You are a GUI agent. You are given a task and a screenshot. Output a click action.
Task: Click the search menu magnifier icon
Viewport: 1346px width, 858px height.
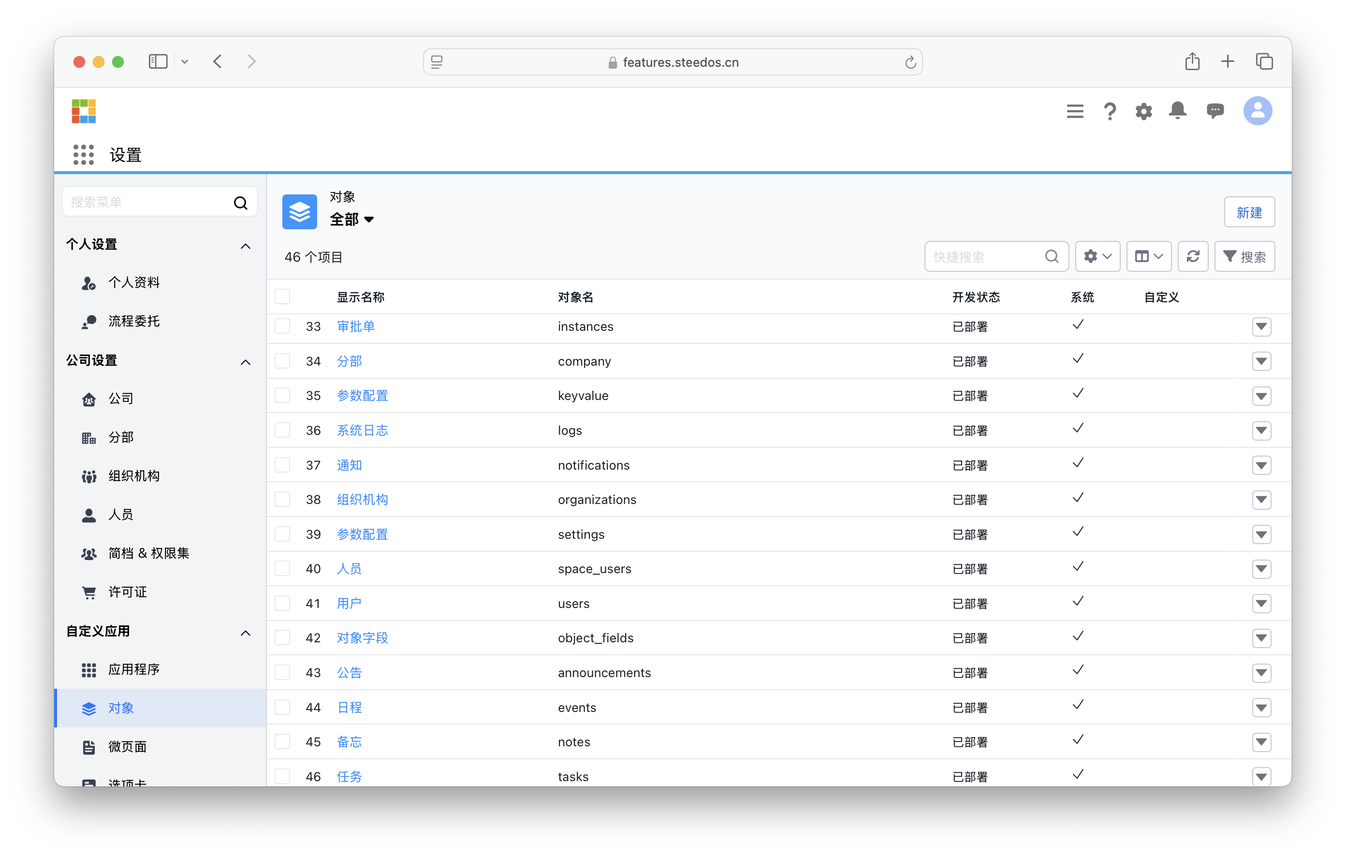coord(240,203)
